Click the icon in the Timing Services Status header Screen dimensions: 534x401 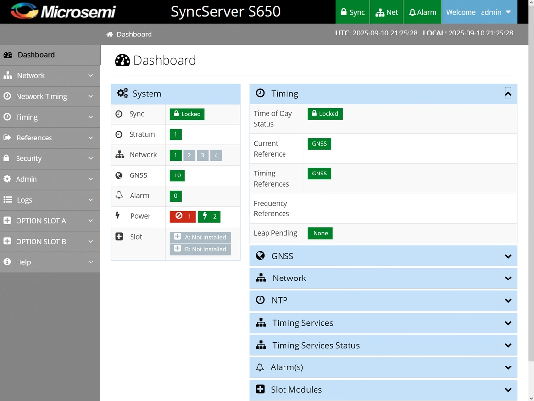click(261, 345)
